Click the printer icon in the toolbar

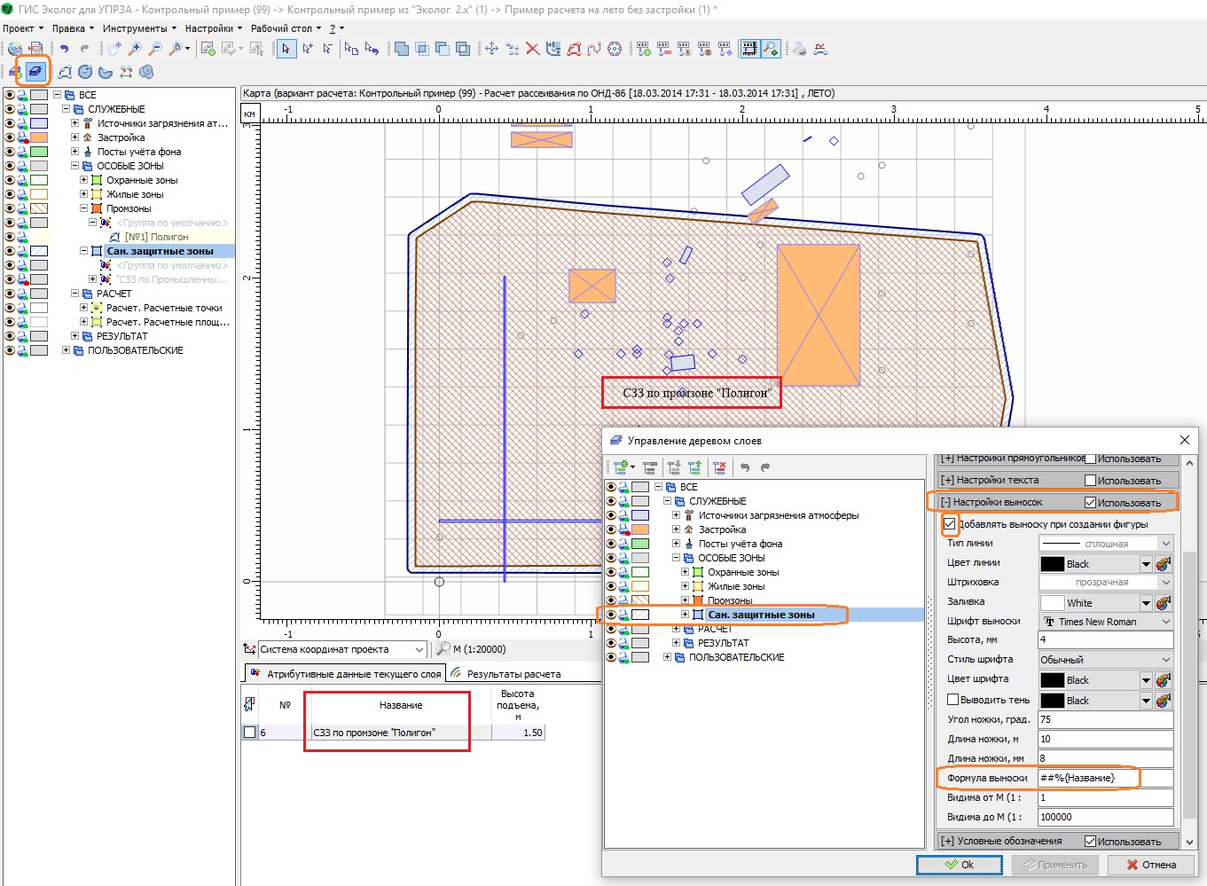pos(799,49)
